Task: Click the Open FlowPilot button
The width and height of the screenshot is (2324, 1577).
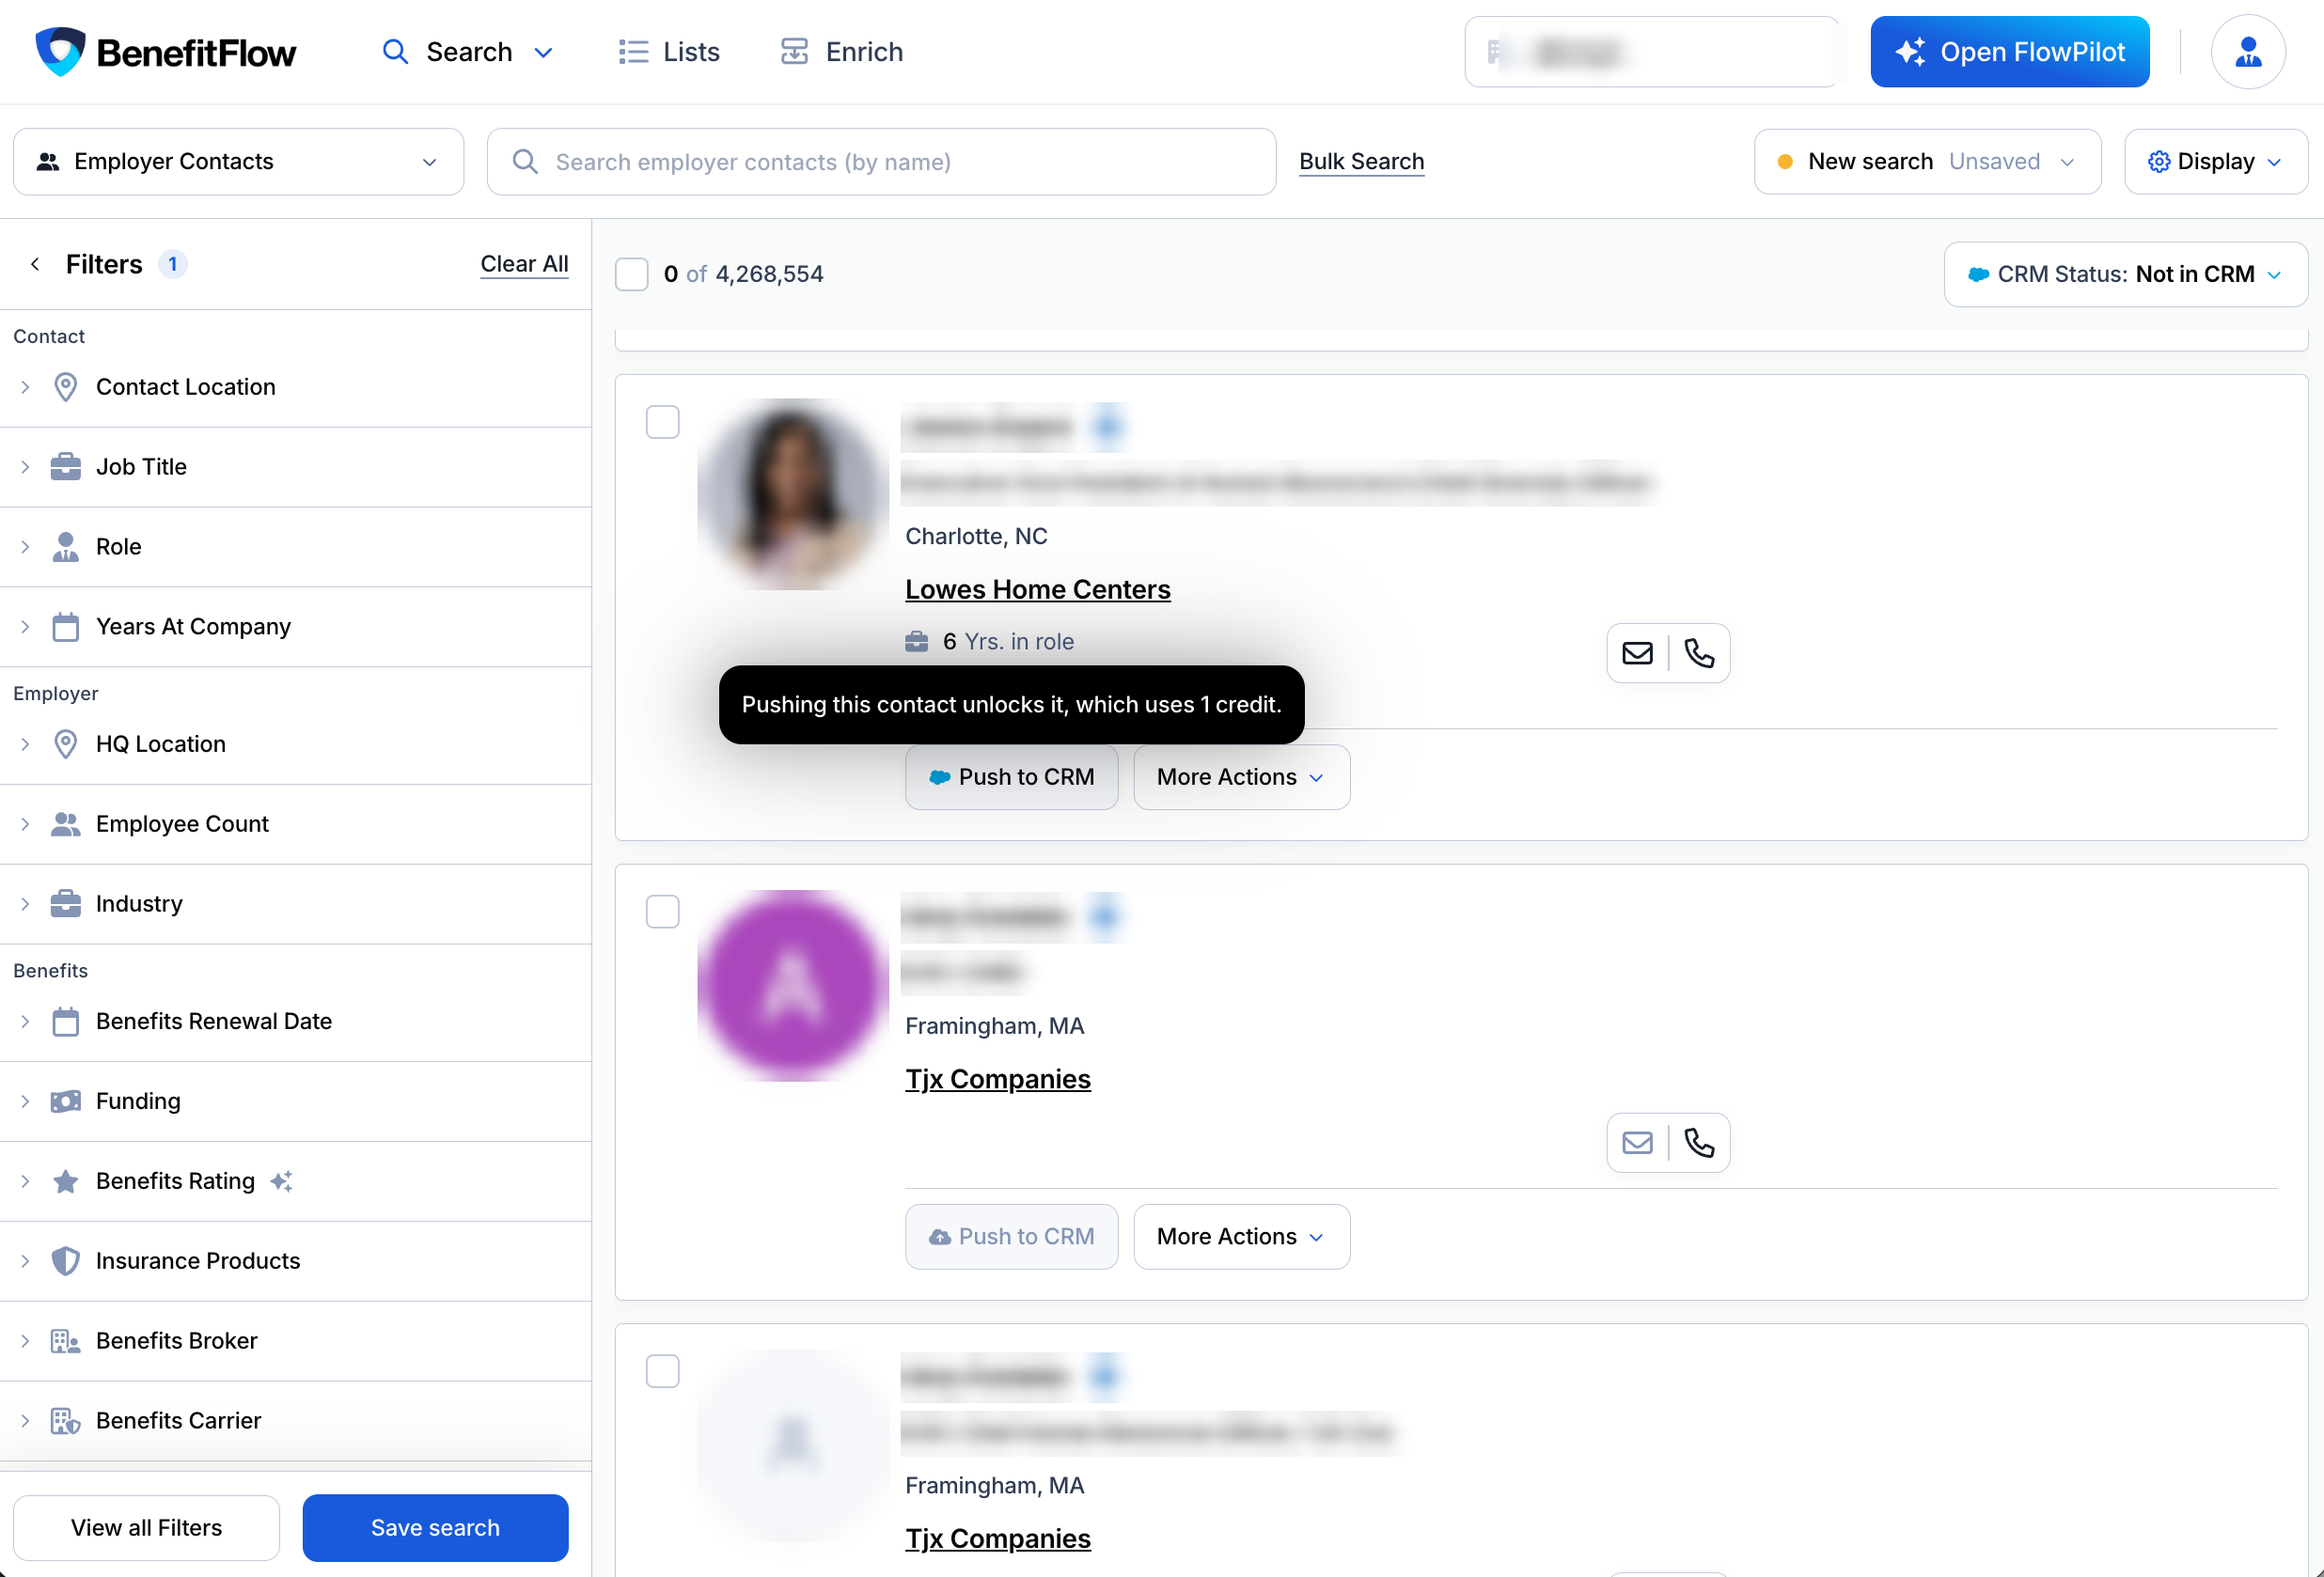Action: (2009, 52)
